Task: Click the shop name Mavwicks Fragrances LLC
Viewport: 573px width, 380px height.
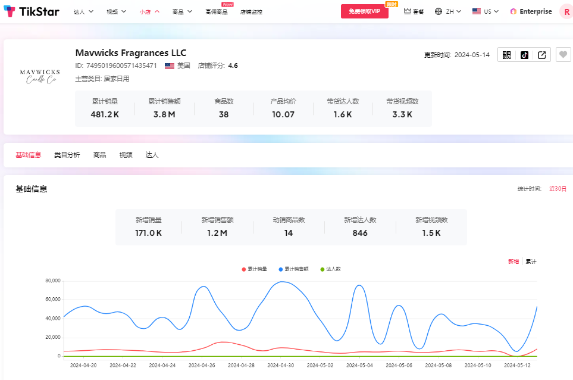Action: point(131,52)
